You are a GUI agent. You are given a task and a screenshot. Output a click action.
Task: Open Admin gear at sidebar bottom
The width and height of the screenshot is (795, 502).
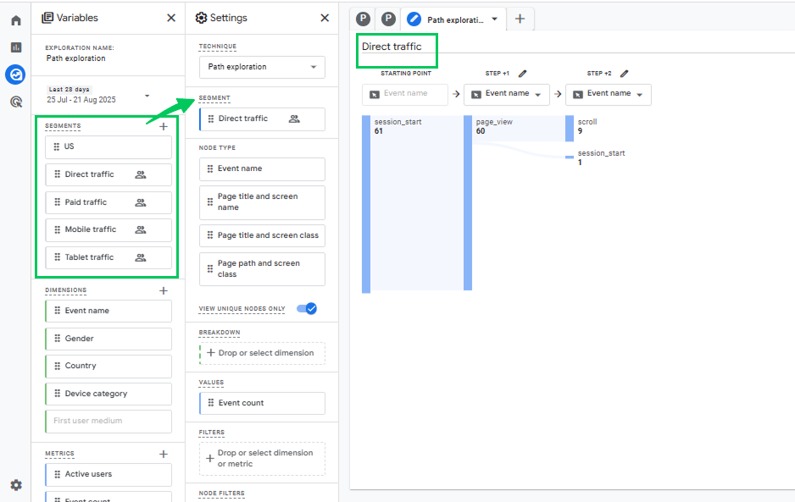pyautogui.click(x=16, y=485)
